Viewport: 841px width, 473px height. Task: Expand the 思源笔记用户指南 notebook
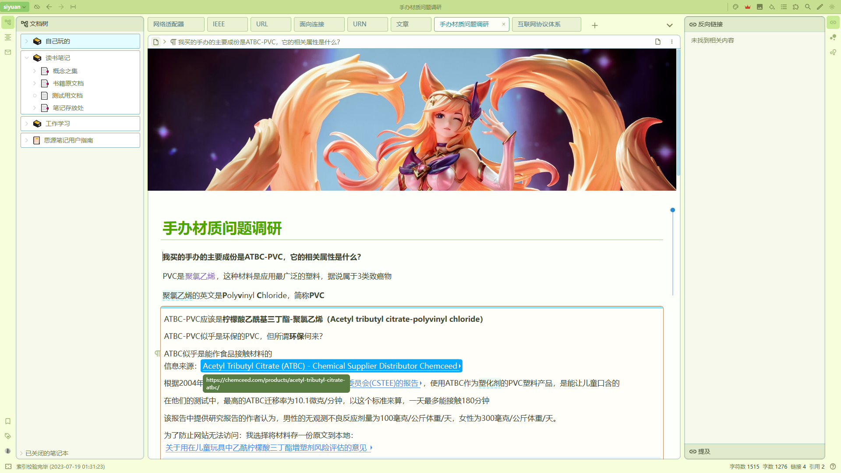(x=27, y=140)
